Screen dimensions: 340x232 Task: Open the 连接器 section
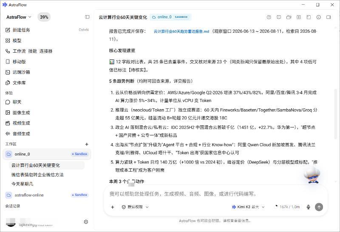point(46,51)
